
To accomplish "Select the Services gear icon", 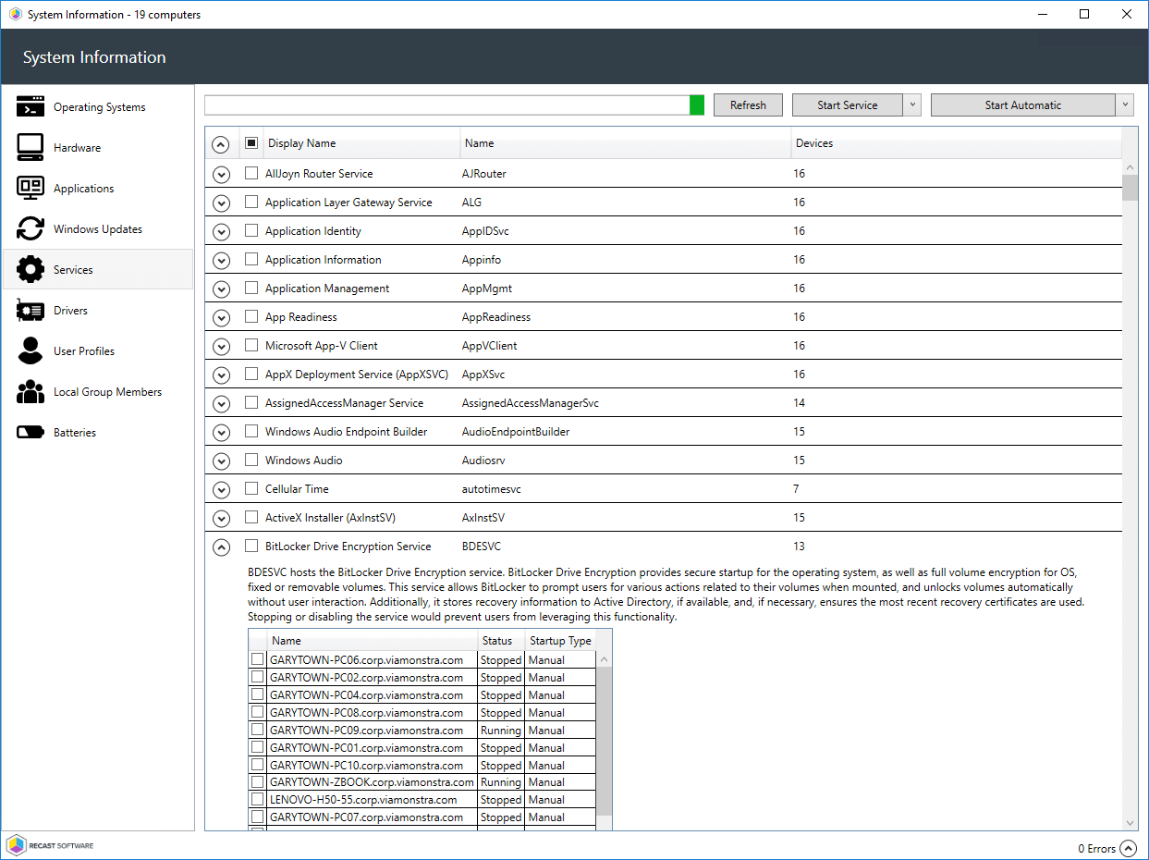I will click(x=31, y=270).
